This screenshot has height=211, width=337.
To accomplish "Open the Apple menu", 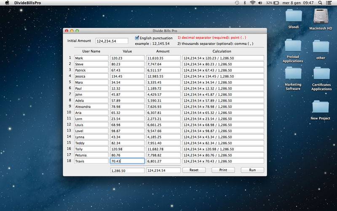I will [x=7, y=3].
